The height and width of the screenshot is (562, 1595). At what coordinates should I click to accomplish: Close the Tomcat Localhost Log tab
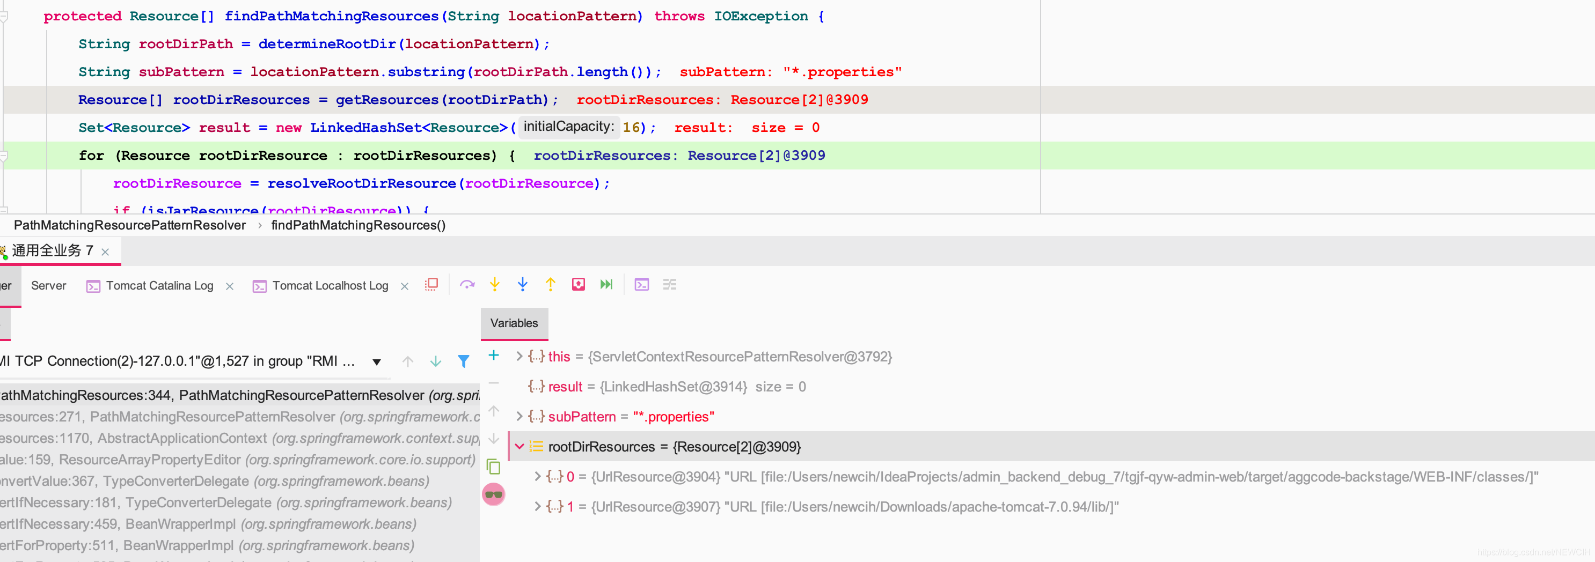405,286
